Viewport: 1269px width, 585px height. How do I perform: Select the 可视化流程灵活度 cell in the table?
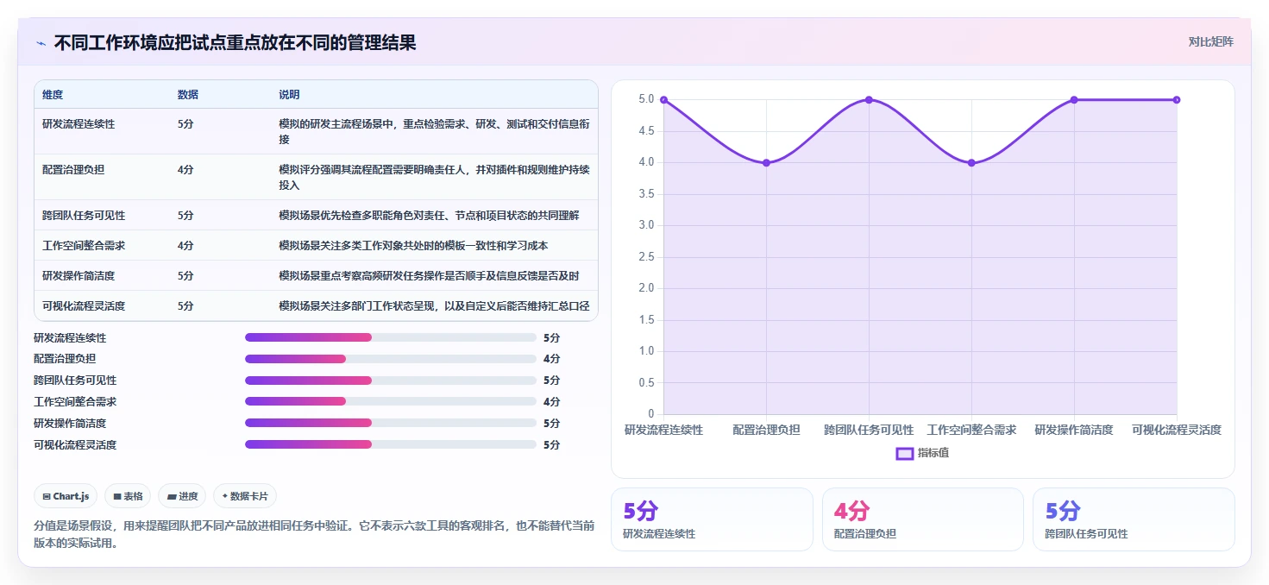(x=84, y=306)
